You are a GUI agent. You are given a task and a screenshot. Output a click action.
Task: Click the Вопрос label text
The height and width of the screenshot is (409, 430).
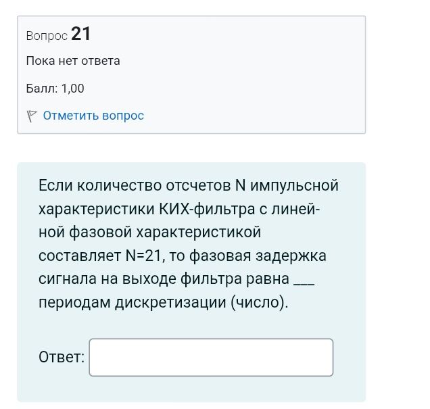tap(47, 36)
